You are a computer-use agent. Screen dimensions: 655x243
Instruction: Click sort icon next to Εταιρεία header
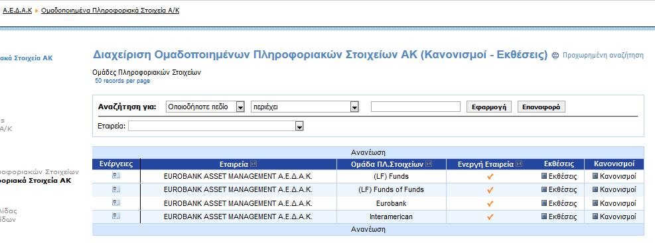point(254,164)
